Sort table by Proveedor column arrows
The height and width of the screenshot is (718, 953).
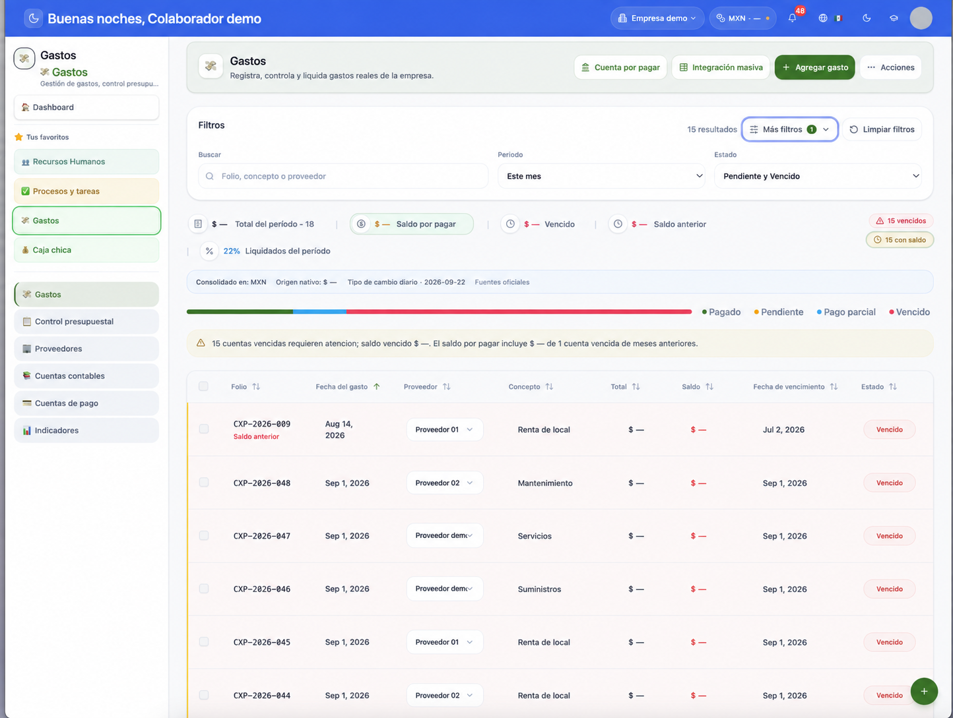pos(447,386)
